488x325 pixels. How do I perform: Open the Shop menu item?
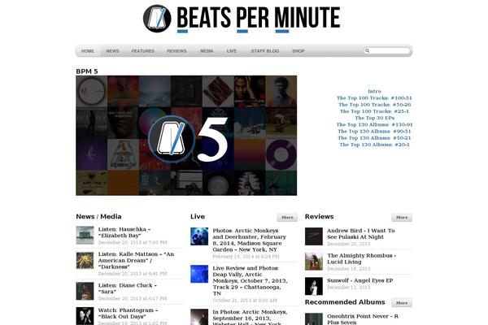(x=298, y=51)
